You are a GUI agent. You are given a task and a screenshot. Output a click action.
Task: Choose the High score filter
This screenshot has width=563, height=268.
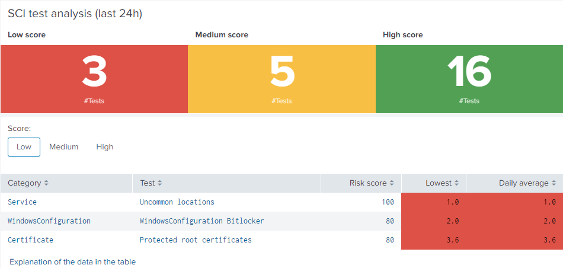pos(105,147)
